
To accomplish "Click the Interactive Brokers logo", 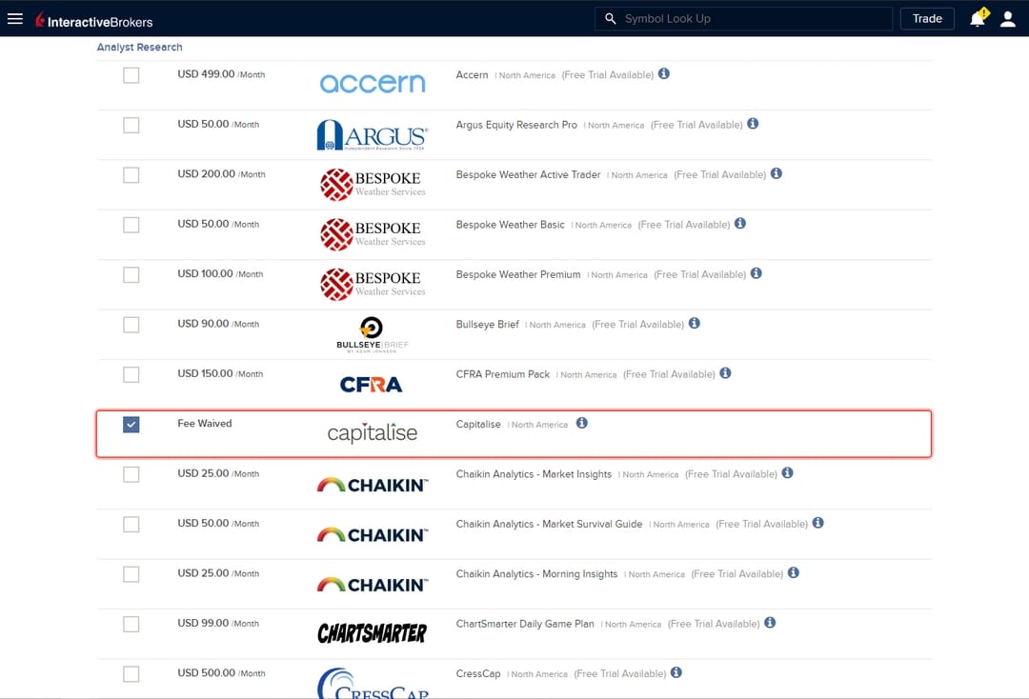I will coord(93,20).
